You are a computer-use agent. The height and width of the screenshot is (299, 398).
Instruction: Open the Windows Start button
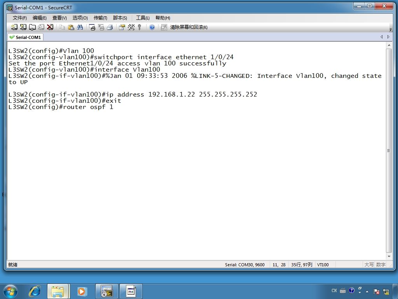[x=10, y=291]
